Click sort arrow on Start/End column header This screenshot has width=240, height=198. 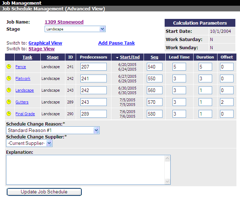coord(117,57)
